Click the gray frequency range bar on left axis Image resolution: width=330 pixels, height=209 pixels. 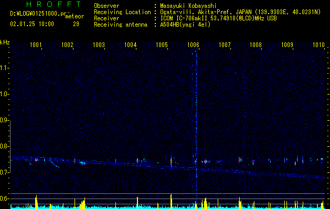(x=10, y=147)
